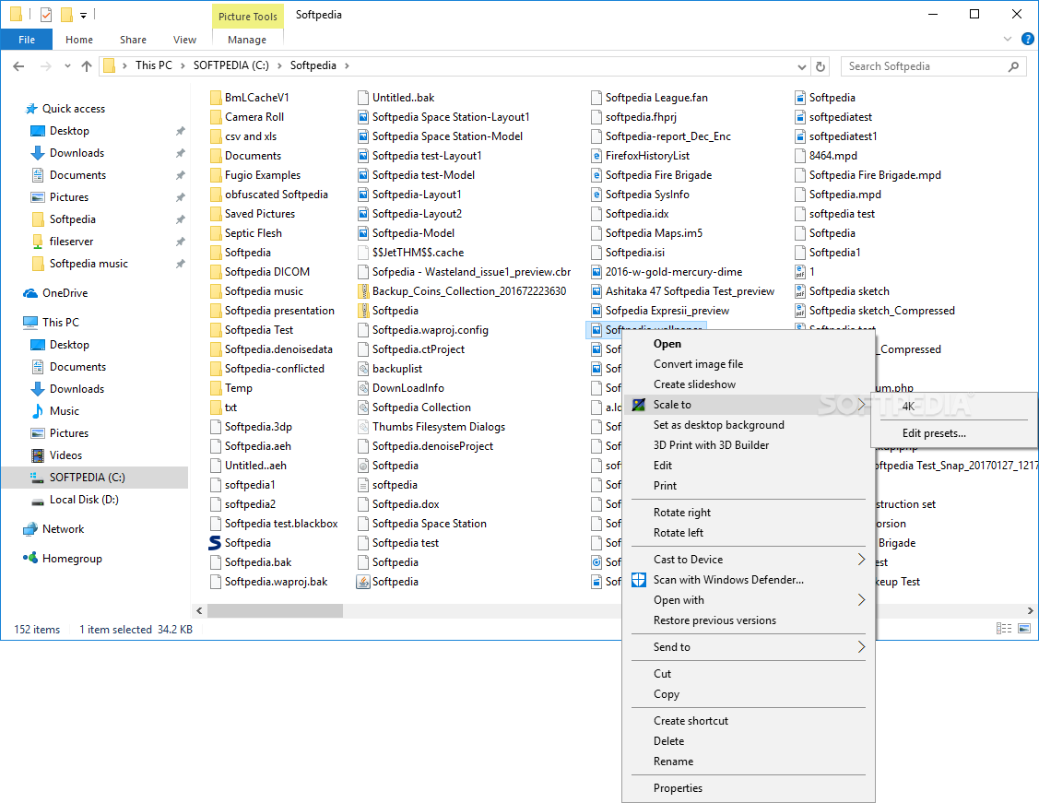Unpin fileserver from Quick access
The image size is (1039, 803).
[180, 242]
